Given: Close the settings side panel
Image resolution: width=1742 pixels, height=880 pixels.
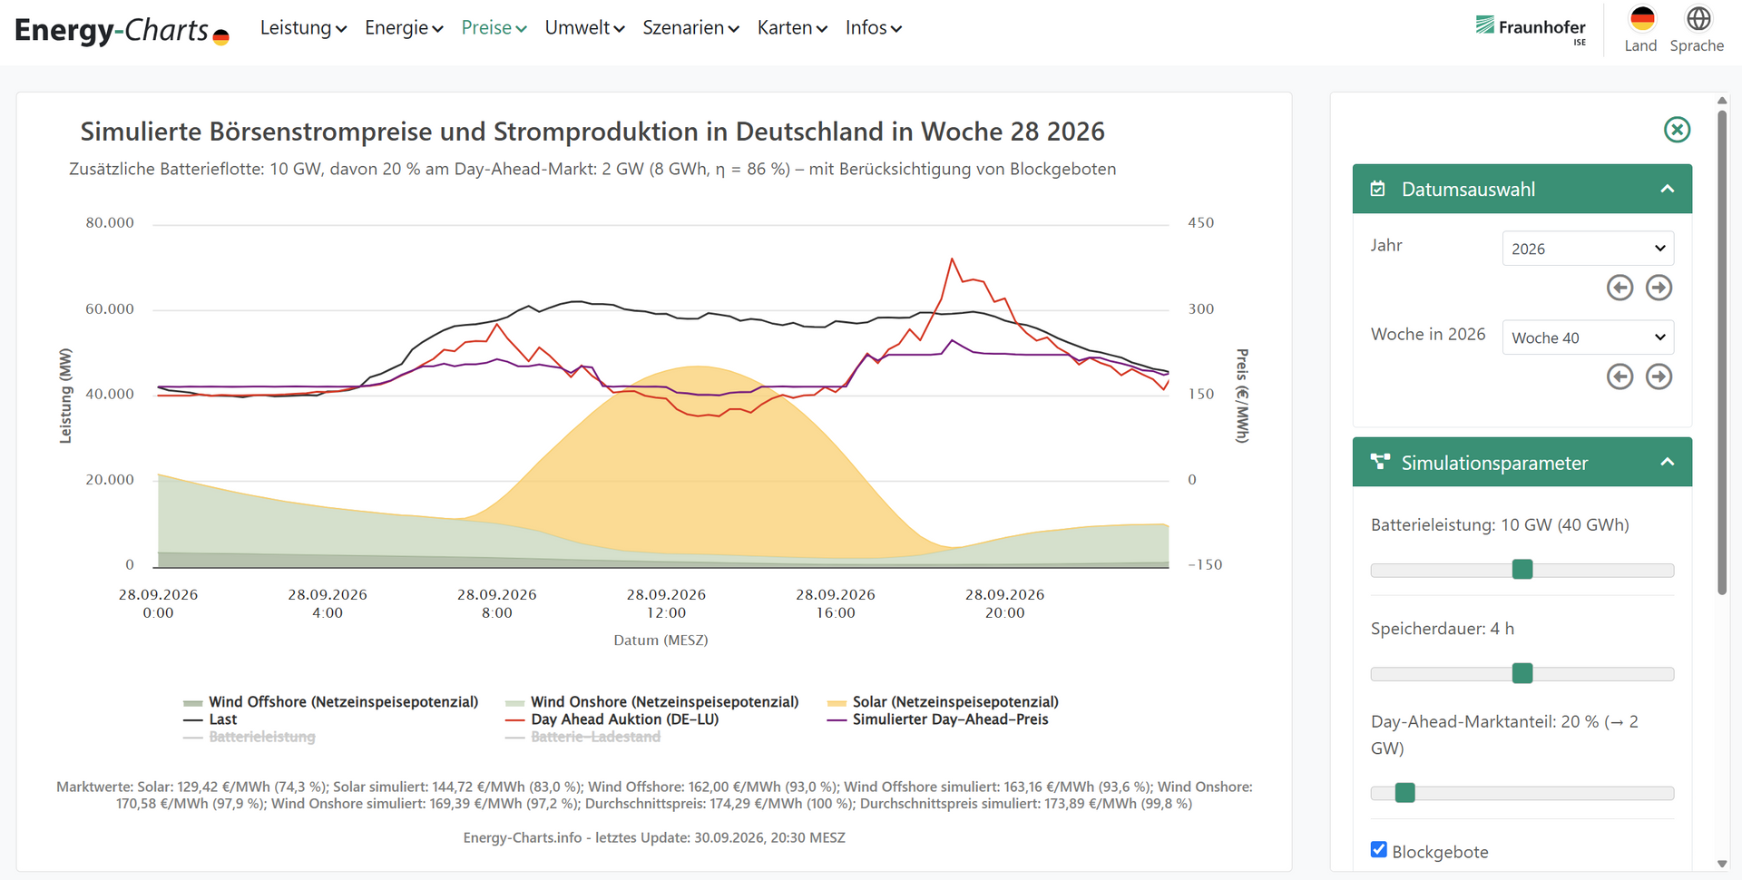Looking at the screenshot, I should (x=1677, y=130).
